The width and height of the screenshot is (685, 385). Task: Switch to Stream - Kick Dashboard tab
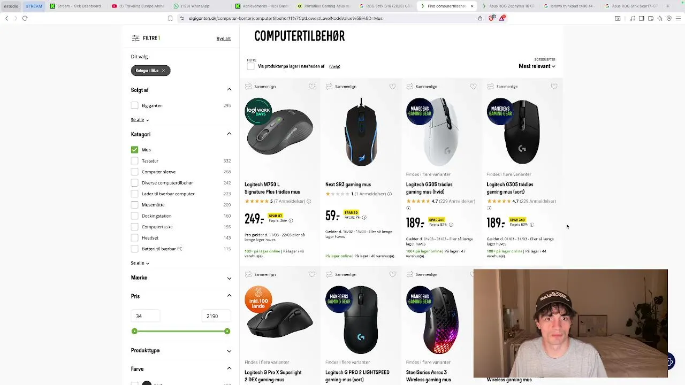(x=75, y=6)
